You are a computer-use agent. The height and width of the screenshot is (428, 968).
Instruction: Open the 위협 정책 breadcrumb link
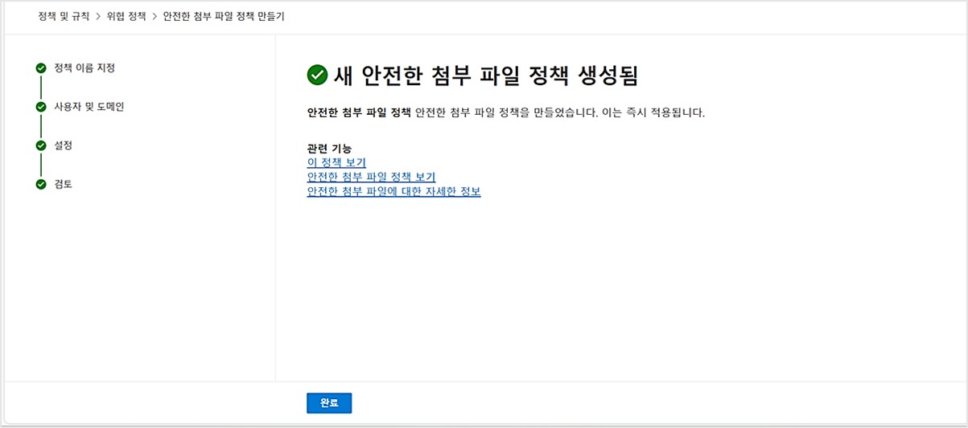coord(126,17)
